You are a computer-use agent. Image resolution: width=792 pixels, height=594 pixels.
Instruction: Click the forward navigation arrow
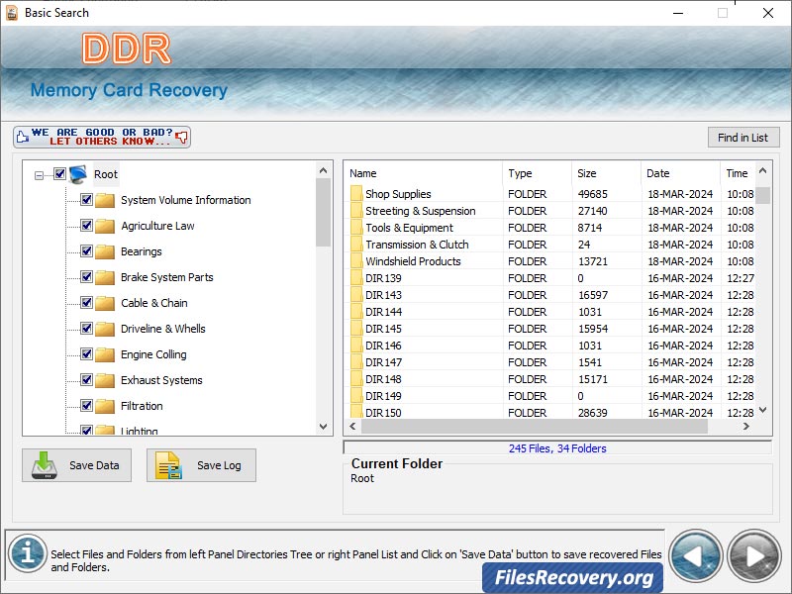(x=753, y=555)
